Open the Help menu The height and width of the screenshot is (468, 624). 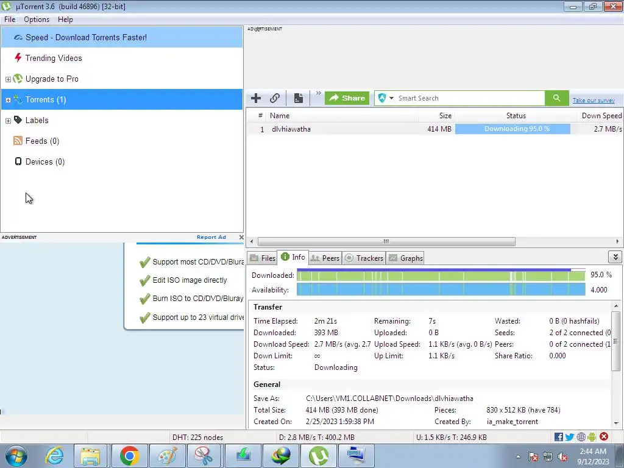tap(65, 19)
